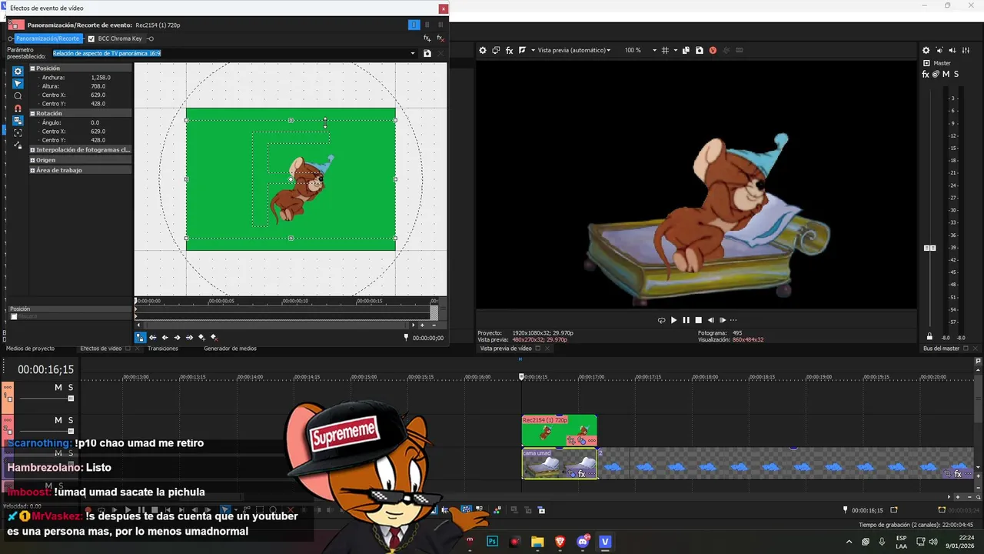Go to previous keyframe button
Screen dimensions: 984x554
tap(165, 337)
